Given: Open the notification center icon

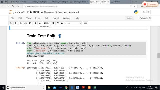Looking at the screenshot, I should point(156,88).
